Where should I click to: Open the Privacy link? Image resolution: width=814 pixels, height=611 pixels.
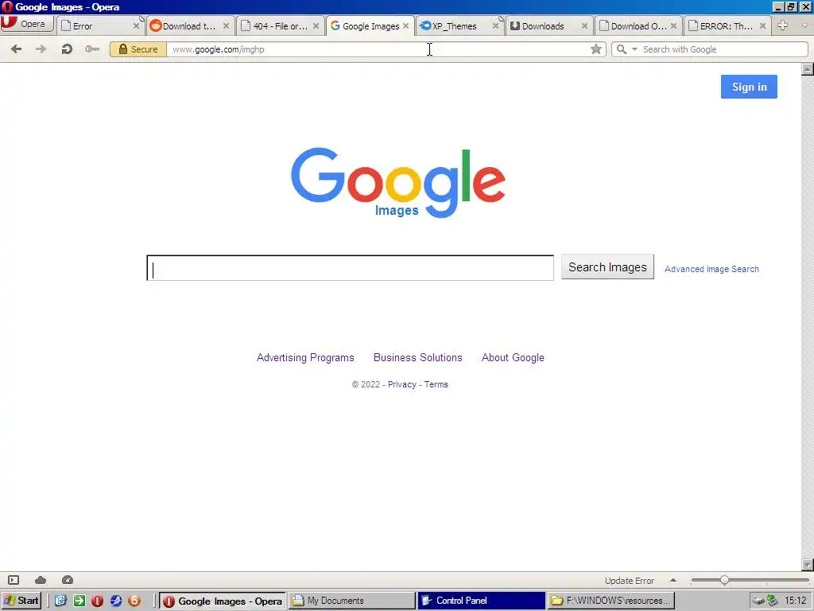[x=401, y=384]
